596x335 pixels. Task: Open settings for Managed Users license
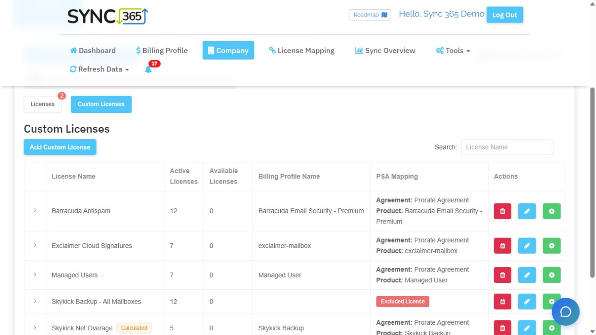pyautogui.click(x=551, y=275)
